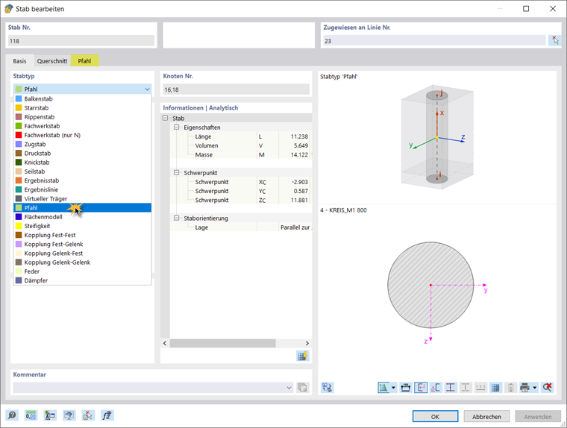Click the Zugewiesen an Linie Nr. field

pos(434,41)
